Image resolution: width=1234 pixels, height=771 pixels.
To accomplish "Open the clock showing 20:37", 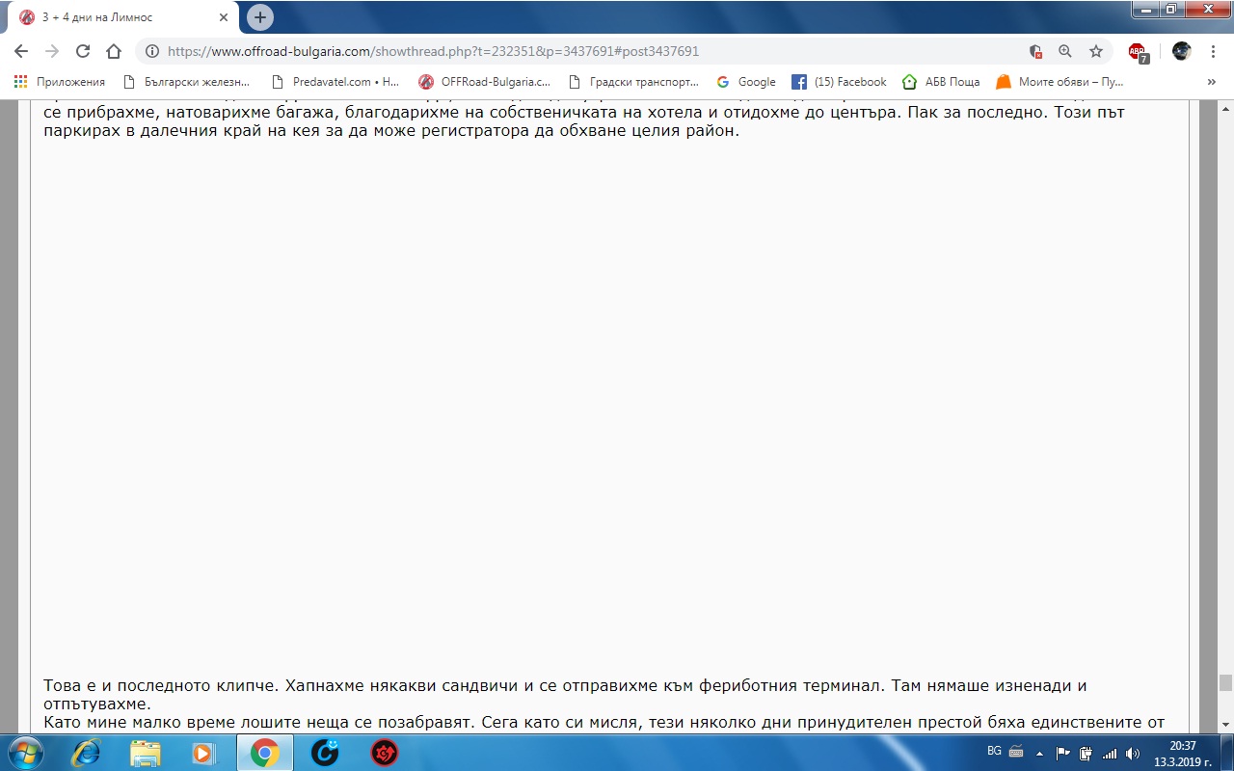I will coord(1182,753).
